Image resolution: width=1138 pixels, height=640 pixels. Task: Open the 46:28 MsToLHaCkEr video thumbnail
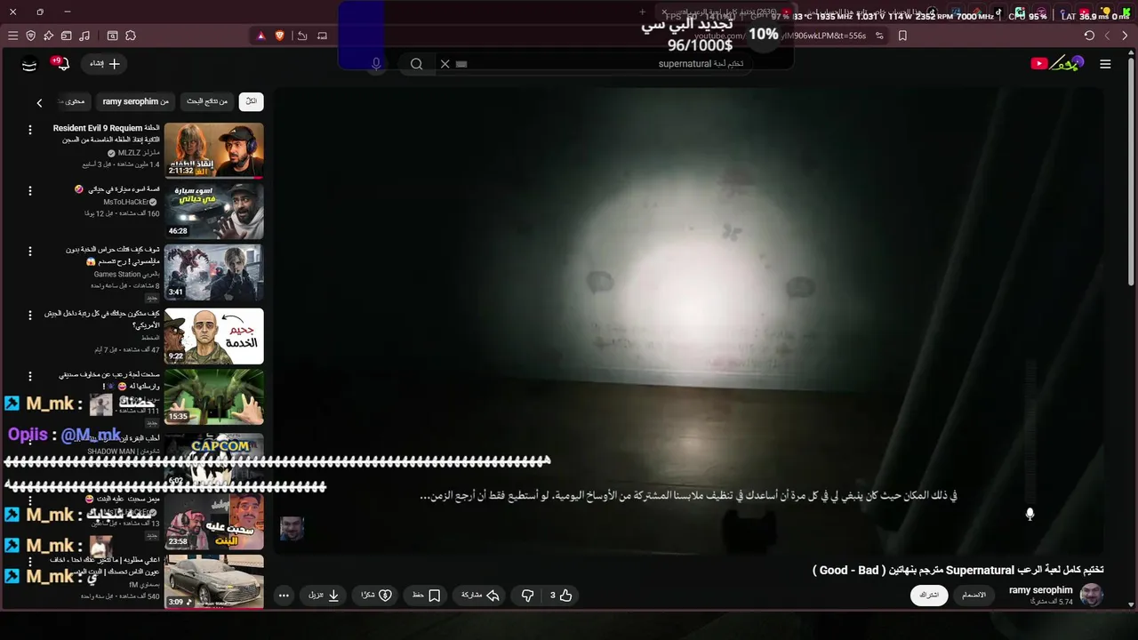214,212
